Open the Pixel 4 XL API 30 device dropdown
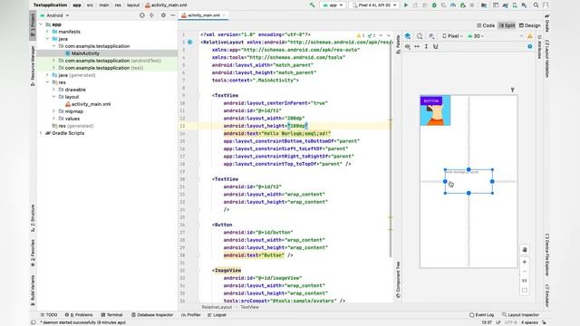 coord(374,5)
